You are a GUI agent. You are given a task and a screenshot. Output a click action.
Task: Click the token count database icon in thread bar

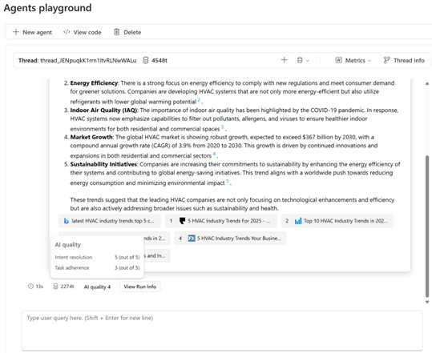coord(146,60)
